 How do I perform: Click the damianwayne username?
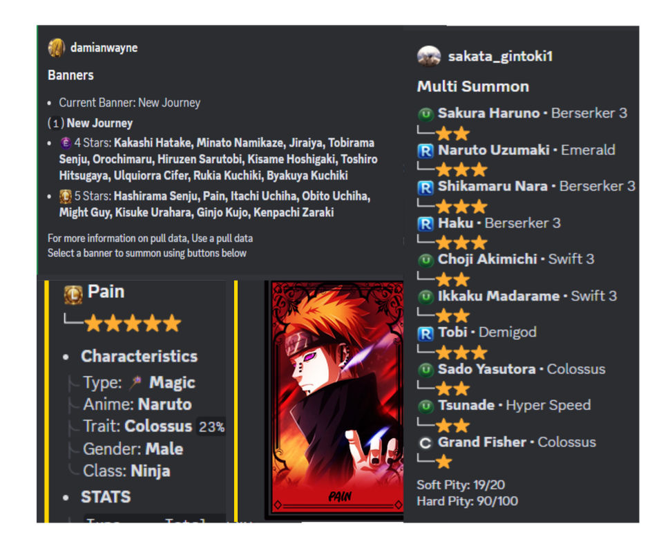(x=104, y=48)
